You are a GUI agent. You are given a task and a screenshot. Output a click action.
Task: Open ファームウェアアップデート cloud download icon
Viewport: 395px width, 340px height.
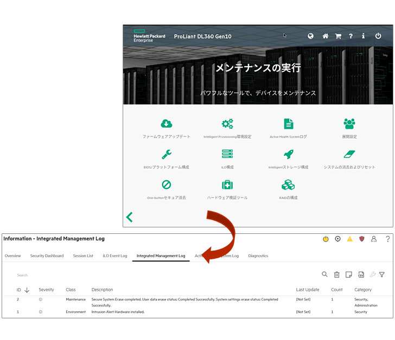pyautogui.click(x=166, y=123)
